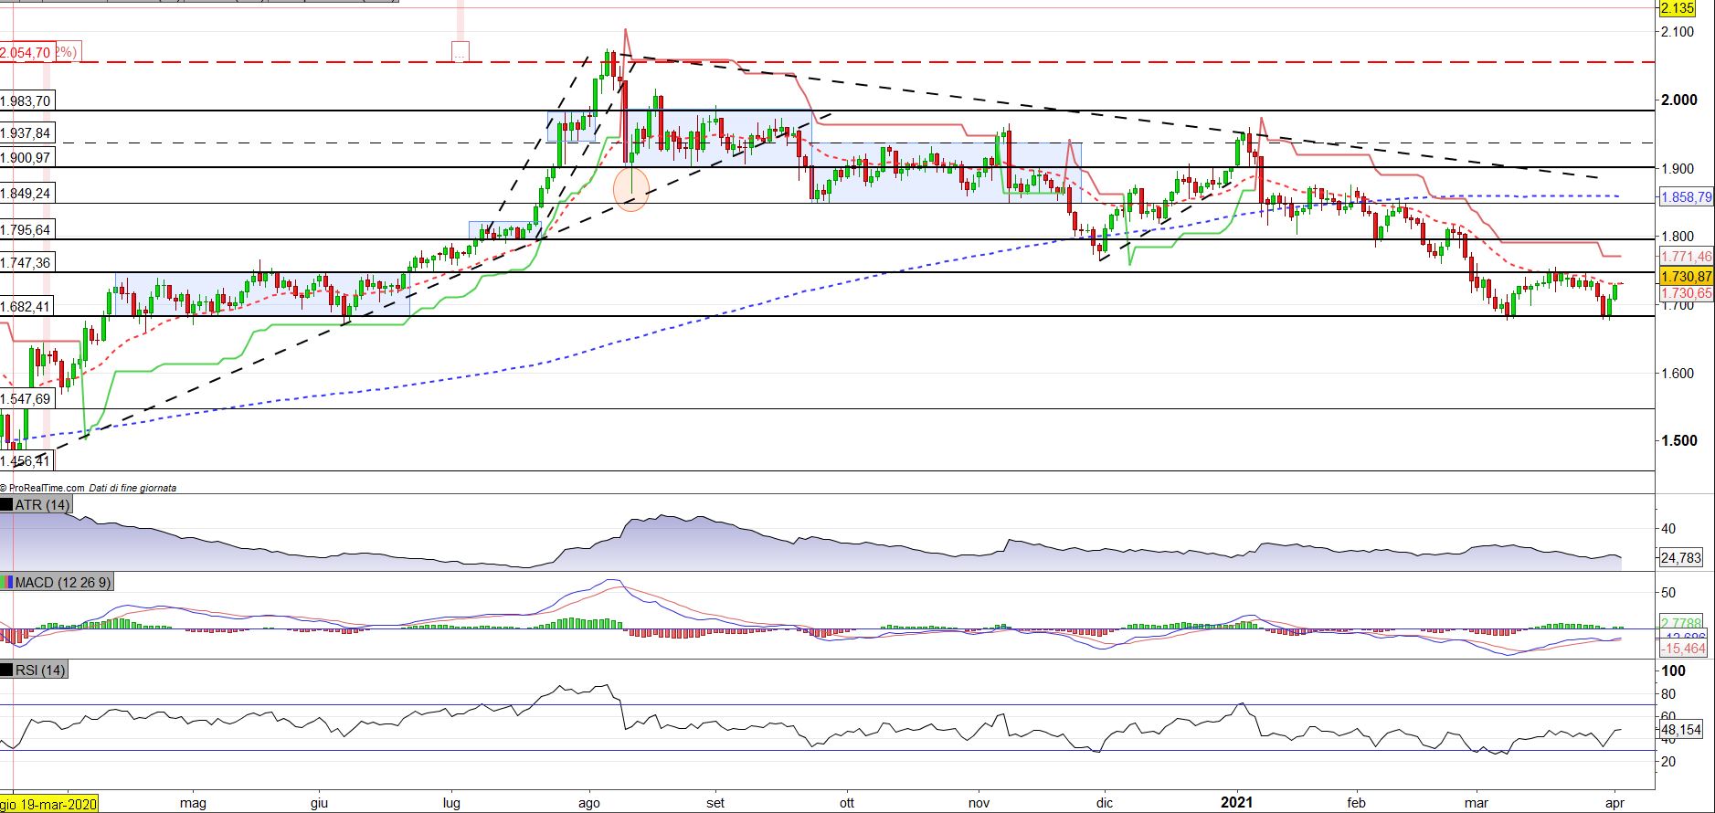Select the 1.682,41 price level label
This screenshot has width=1715, height=813.
coord(26,306)
